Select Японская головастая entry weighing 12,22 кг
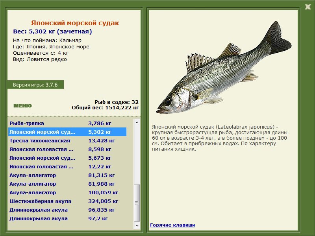Image resolution: width=315 pixels, height=236 pixels. [x=67, y=167]
